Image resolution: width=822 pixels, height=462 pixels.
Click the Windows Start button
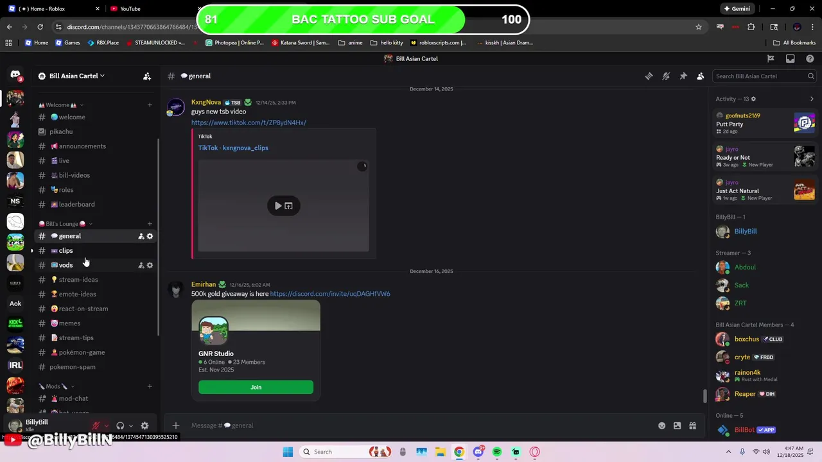288,452
